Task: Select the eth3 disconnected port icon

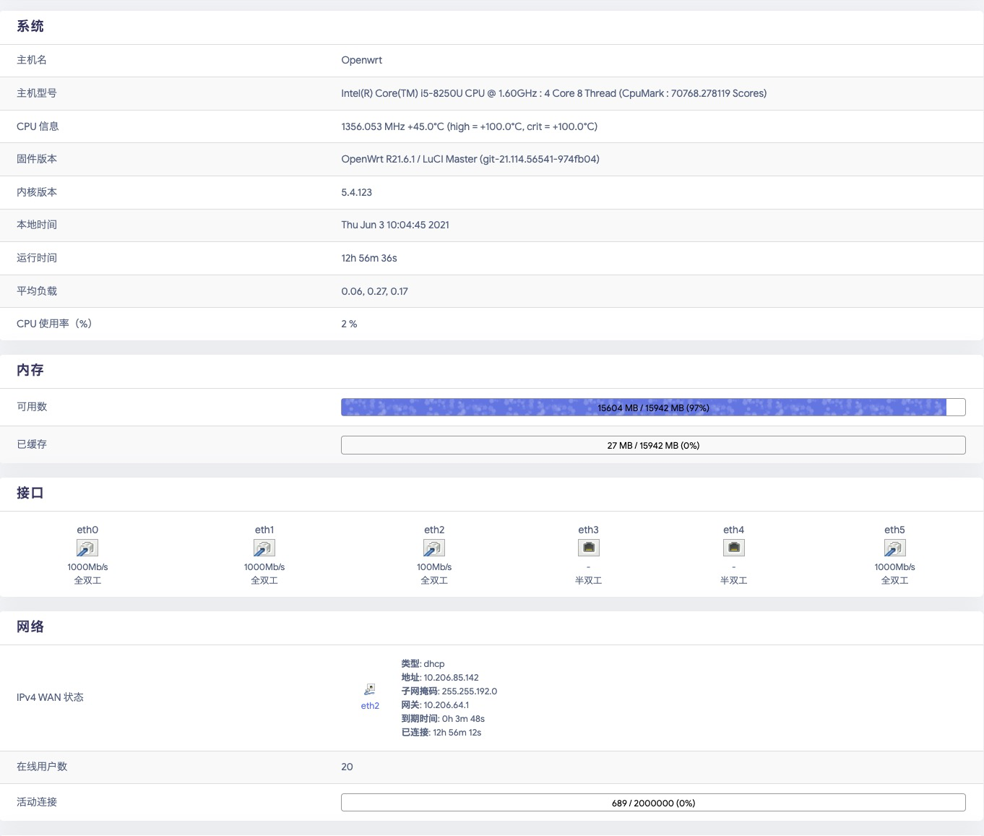Action: click(x=588, y=548)
